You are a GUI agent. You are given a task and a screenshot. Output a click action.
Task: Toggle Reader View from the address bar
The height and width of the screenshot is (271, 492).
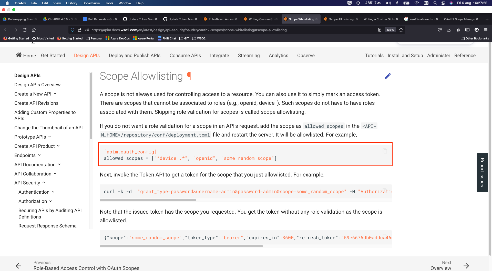[x=380, y=30]
